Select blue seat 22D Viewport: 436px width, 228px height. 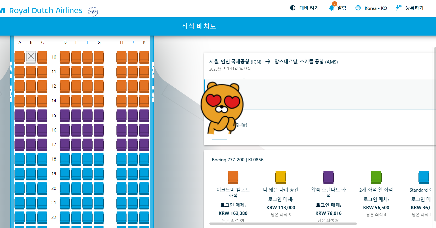tap(65, 218)
